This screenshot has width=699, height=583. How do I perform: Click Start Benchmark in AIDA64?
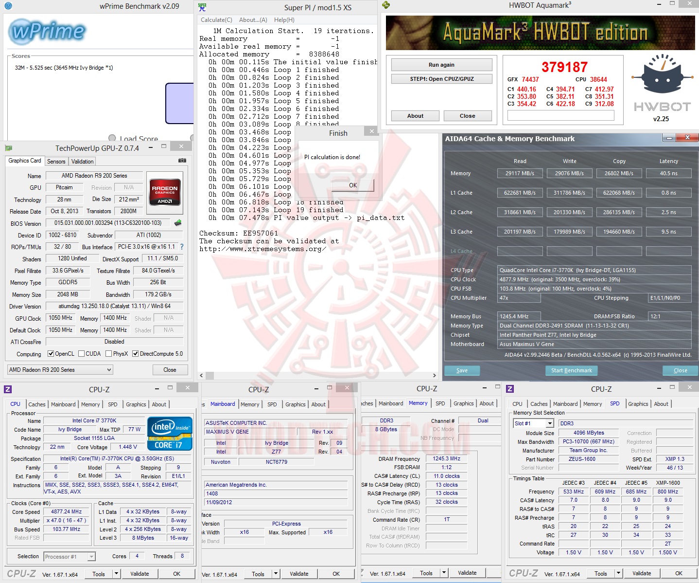(572, 370)
